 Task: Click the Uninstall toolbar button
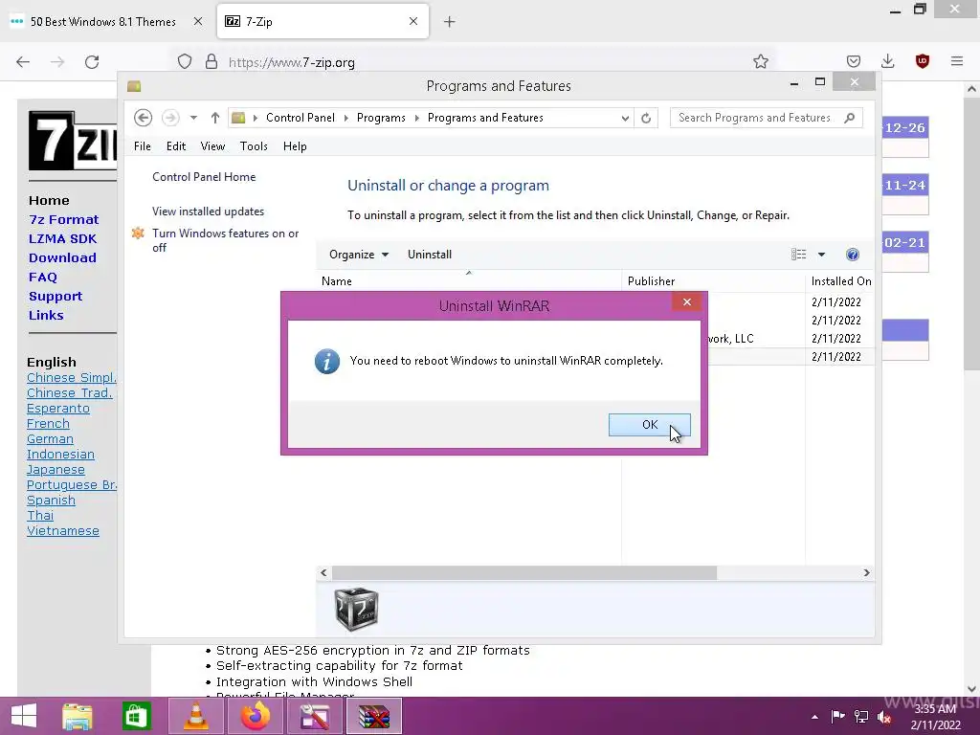(x=430, y=255)
